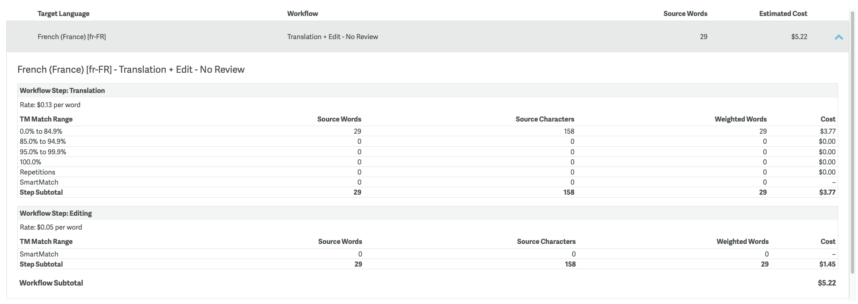Select the 'French (France) [fr-FR]' target language row
The image size is (858, 304).
pos(428,37)
